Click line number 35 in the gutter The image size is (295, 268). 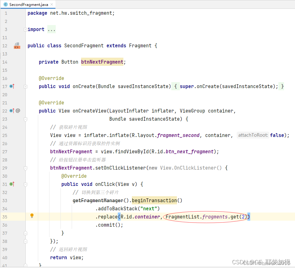coord(5,217)
